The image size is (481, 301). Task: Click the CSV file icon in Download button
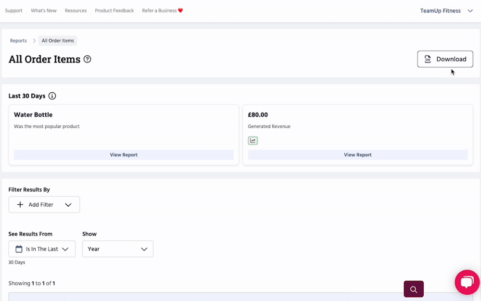pos(428,59)
